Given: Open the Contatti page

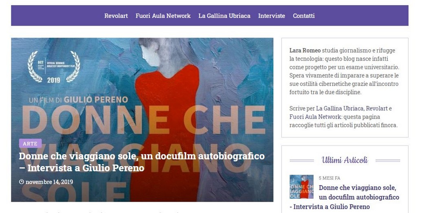Looking at the screenshot, I should [x=304, y=16].
